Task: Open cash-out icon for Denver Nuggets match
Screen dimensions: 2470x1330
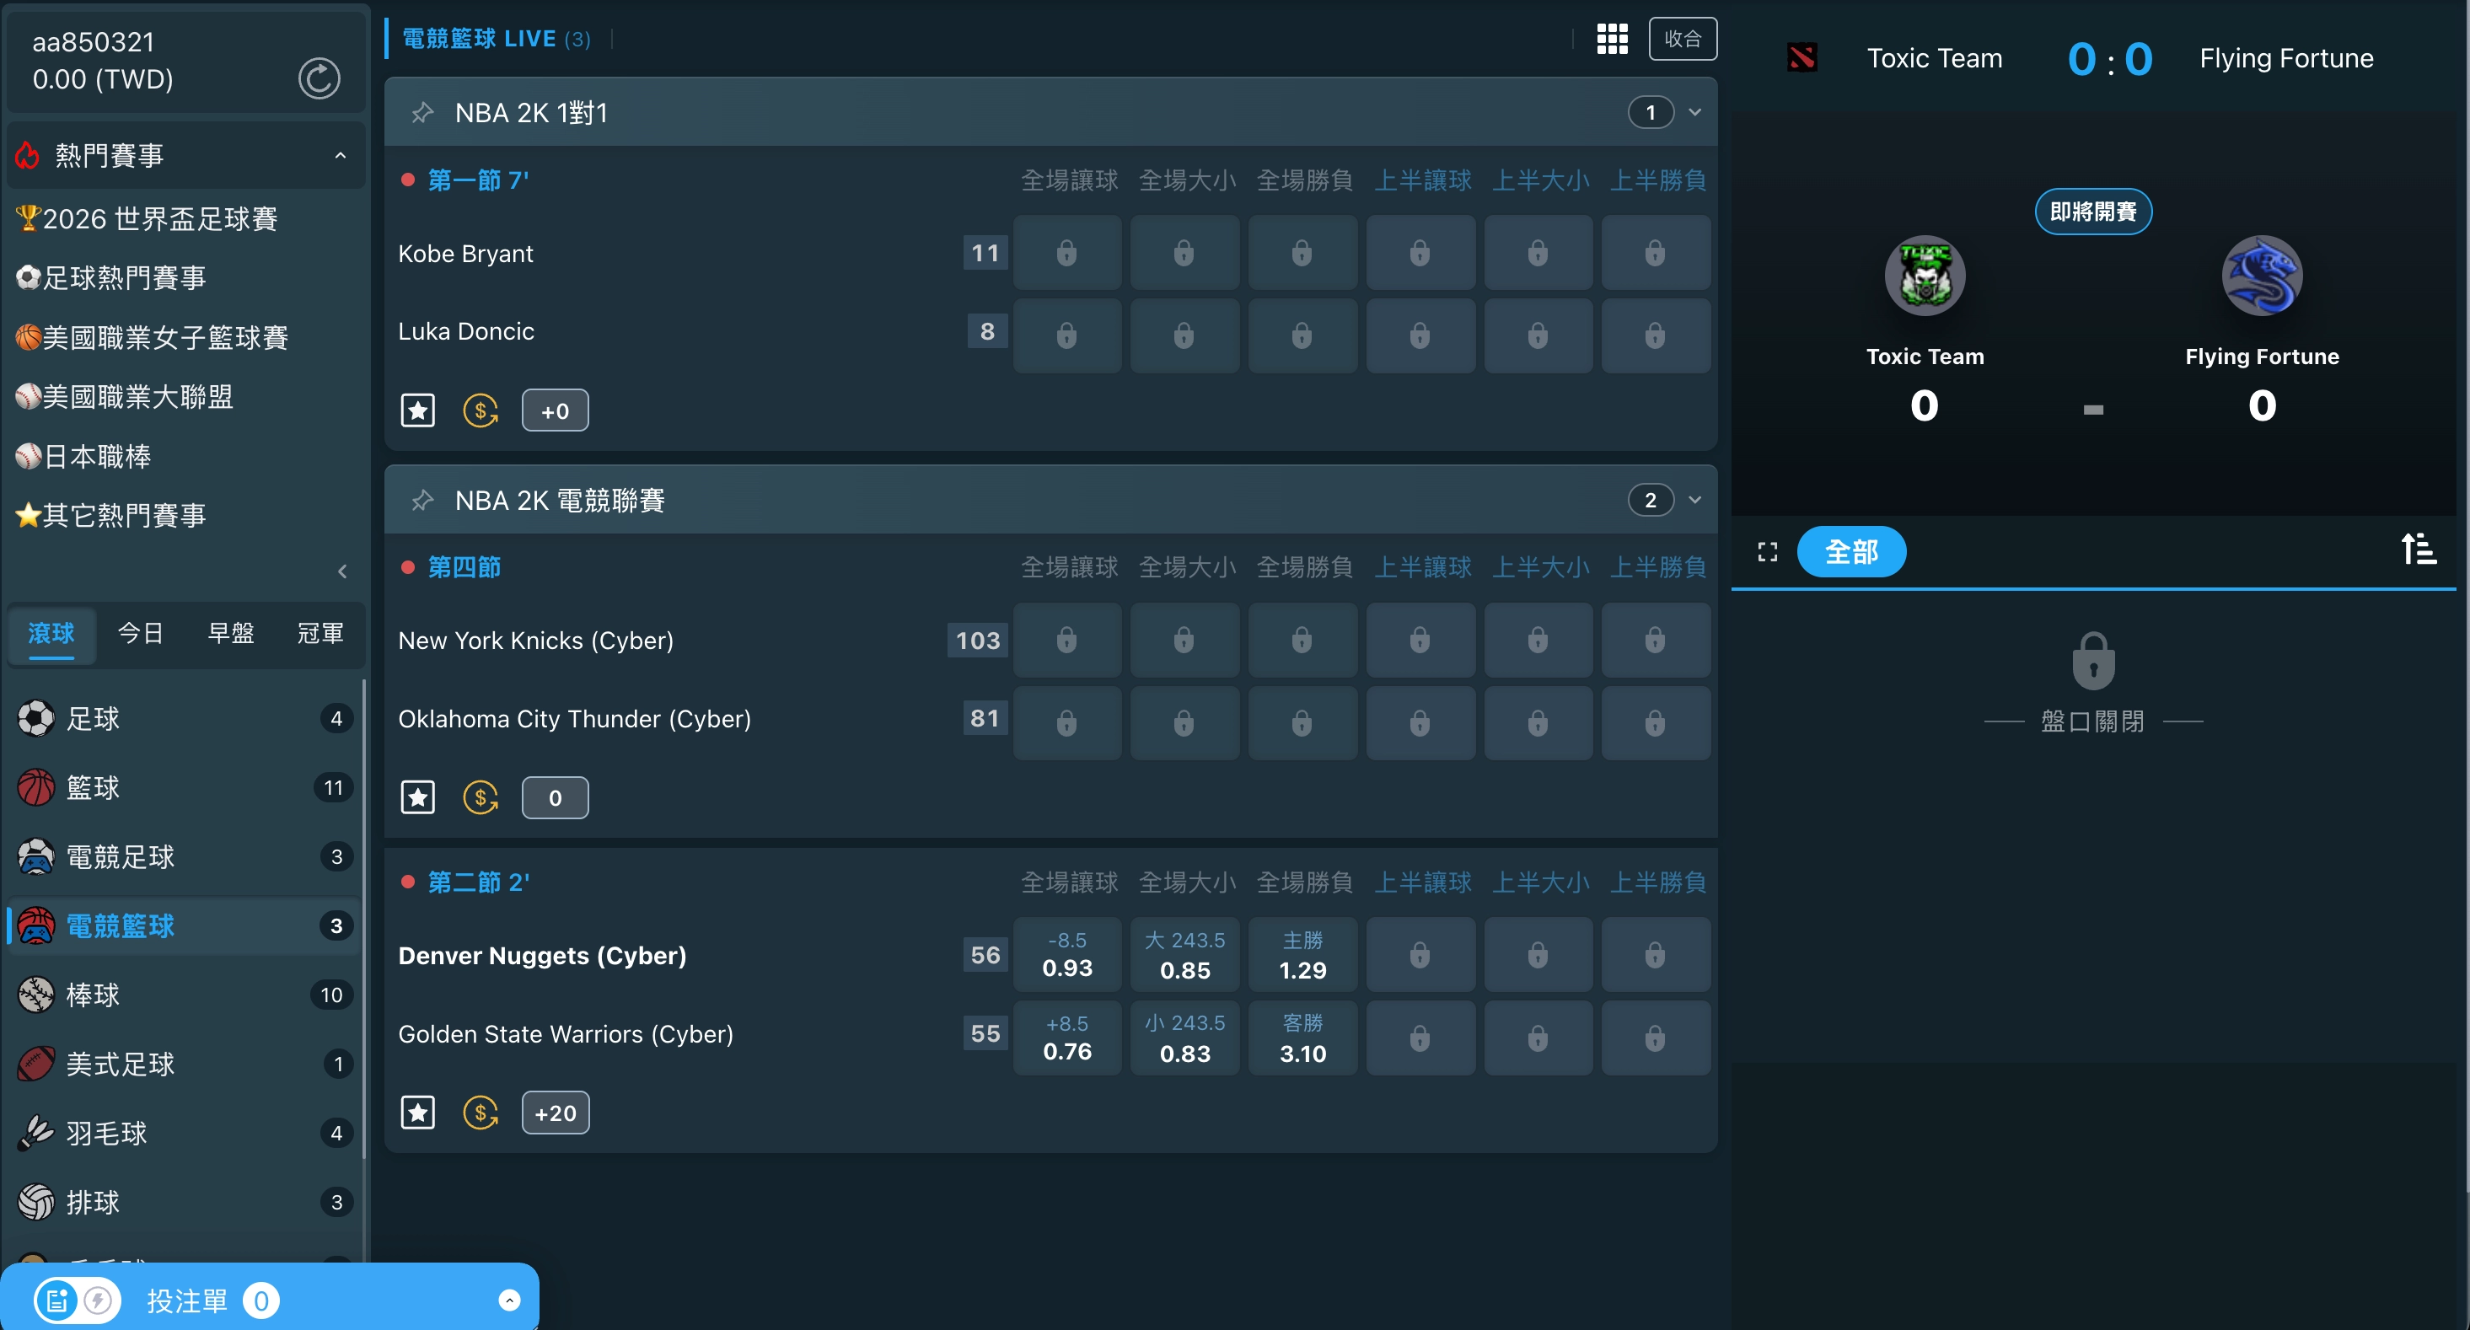Action: tap(481, 1113)
